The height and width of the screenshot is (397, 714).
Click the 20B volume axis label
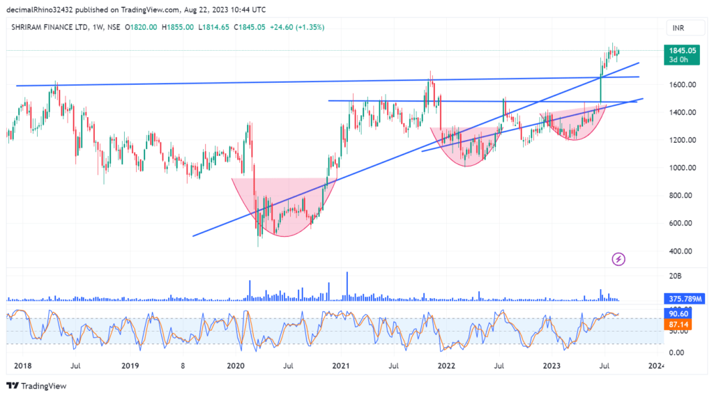pos(675,276)
